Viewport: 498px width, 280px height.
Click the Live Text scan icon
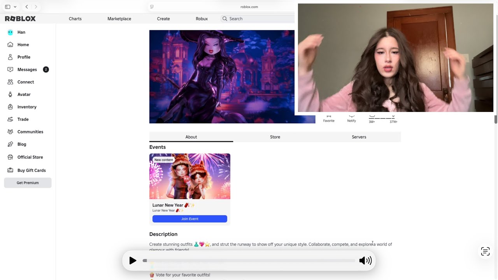485,251
